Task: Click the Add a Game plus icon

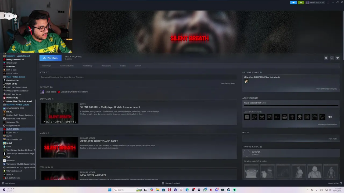Action: coord(3,183)
